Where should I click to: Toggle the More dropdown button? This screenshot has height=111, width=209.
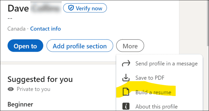tap(130, 45)
